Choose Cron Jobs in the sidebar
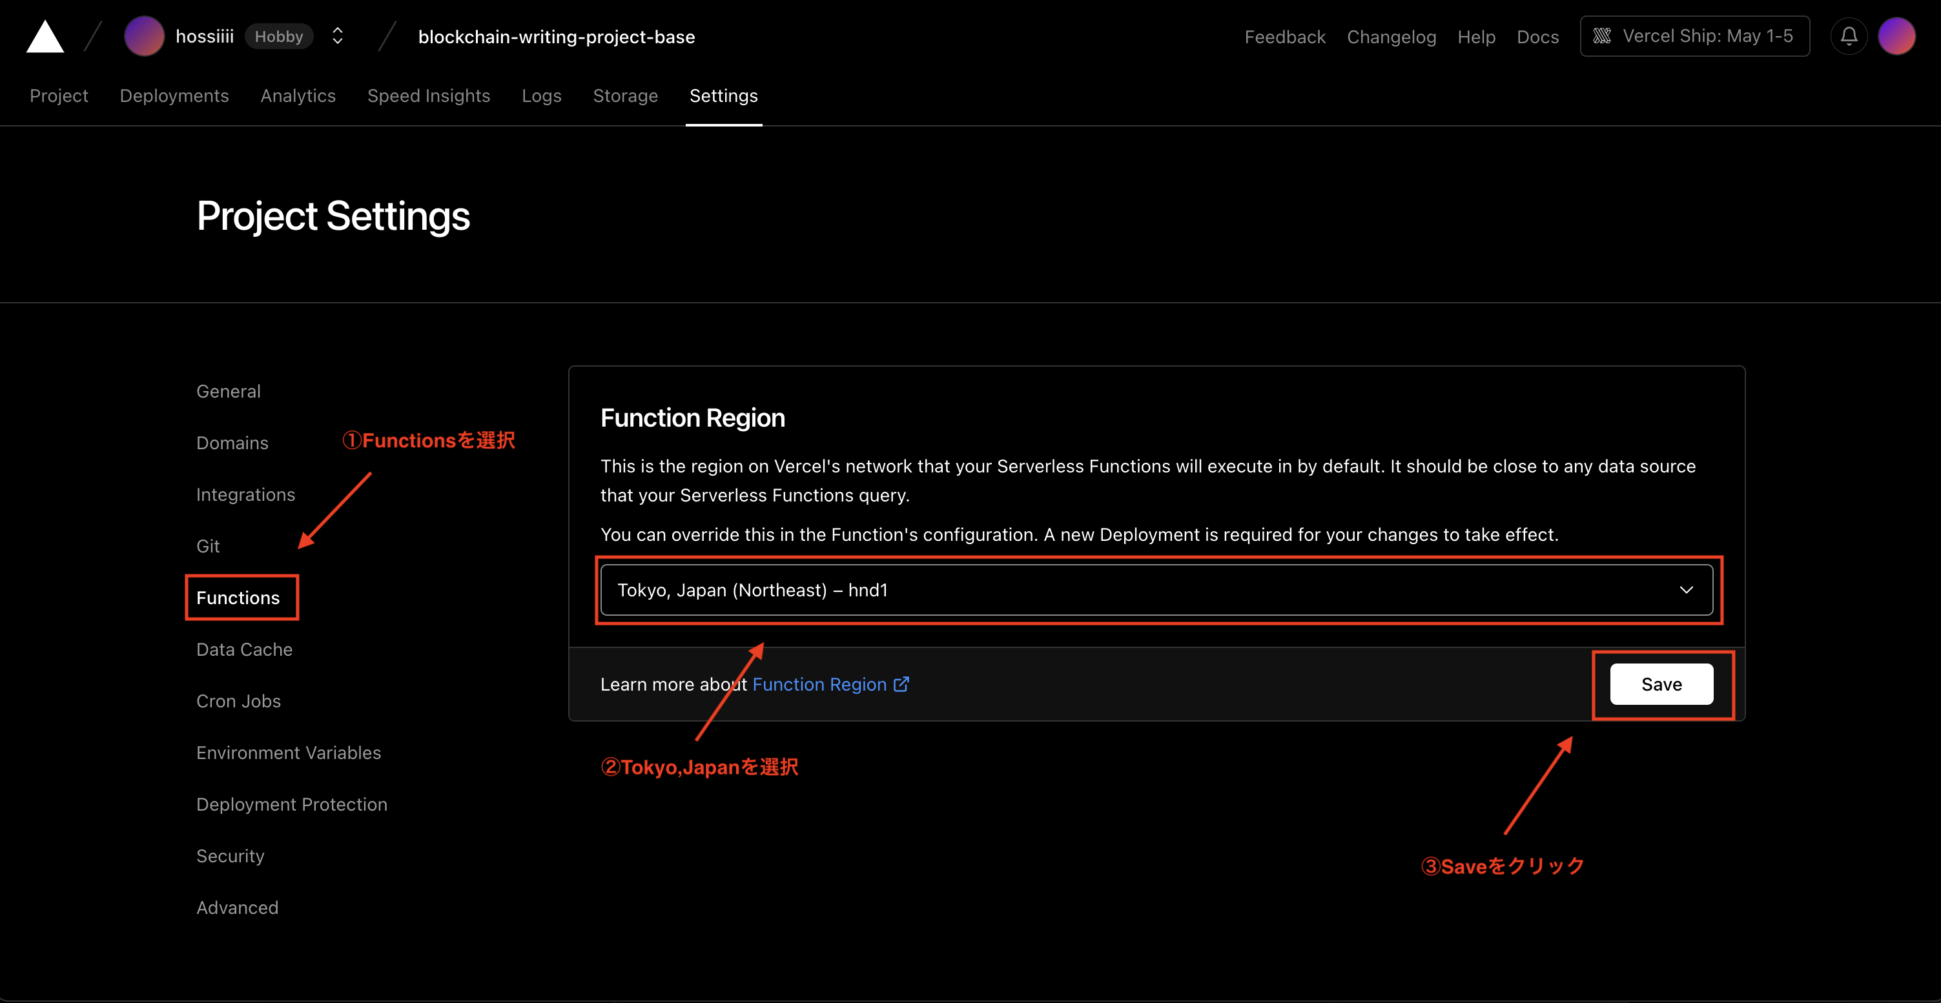This screenshot has height=1003, width=1941. pyautogui.click(x=238, y=701)
